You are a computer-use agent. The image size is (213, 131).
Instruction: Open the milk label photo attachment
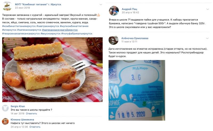(x=137, y=90)
